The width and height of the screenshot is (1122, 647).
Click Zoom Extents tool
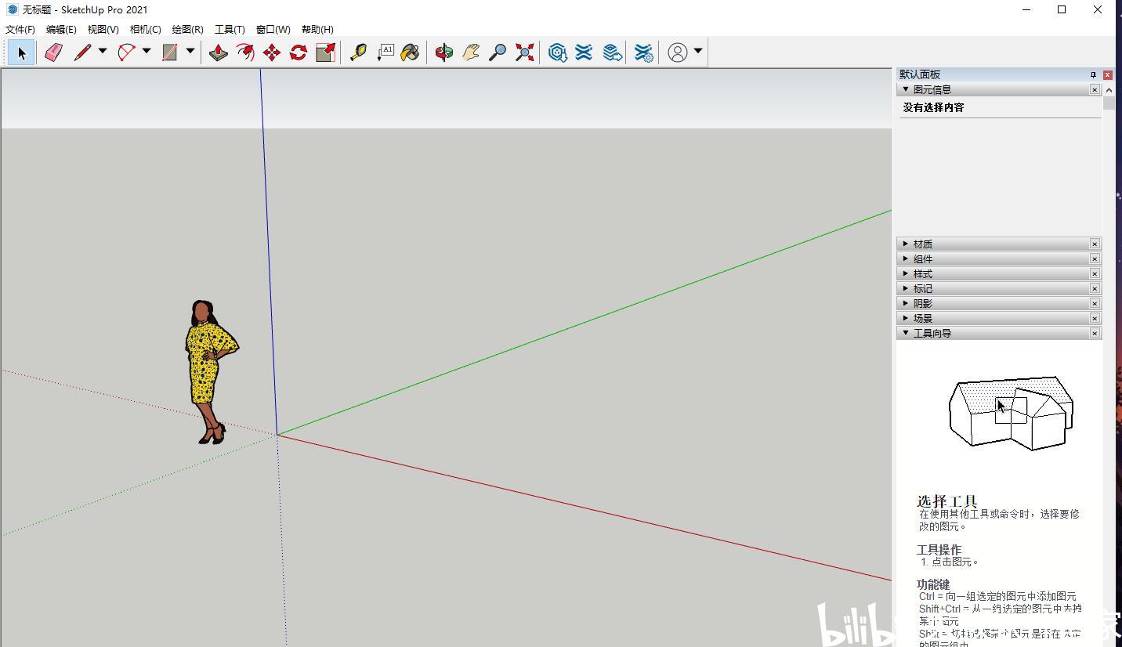point(524,52)
